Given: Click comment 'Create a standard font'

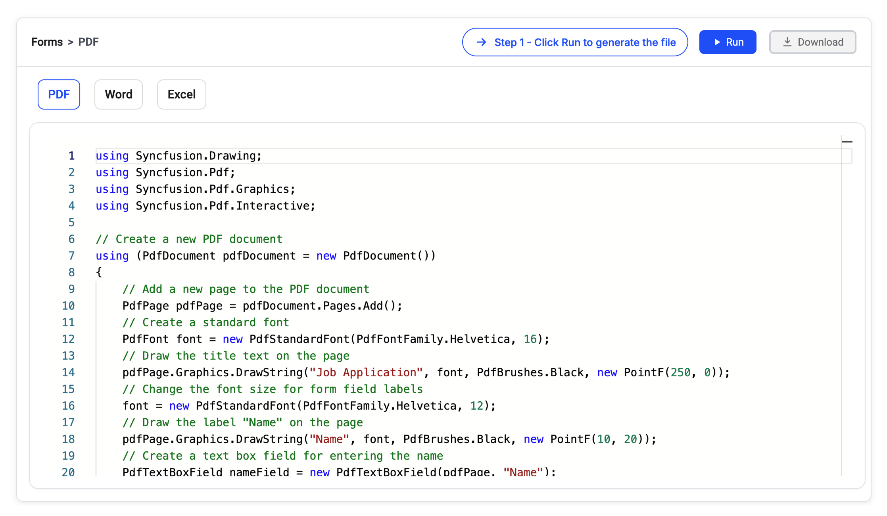Looking at the screenshot, I should [x=205, y=322].
